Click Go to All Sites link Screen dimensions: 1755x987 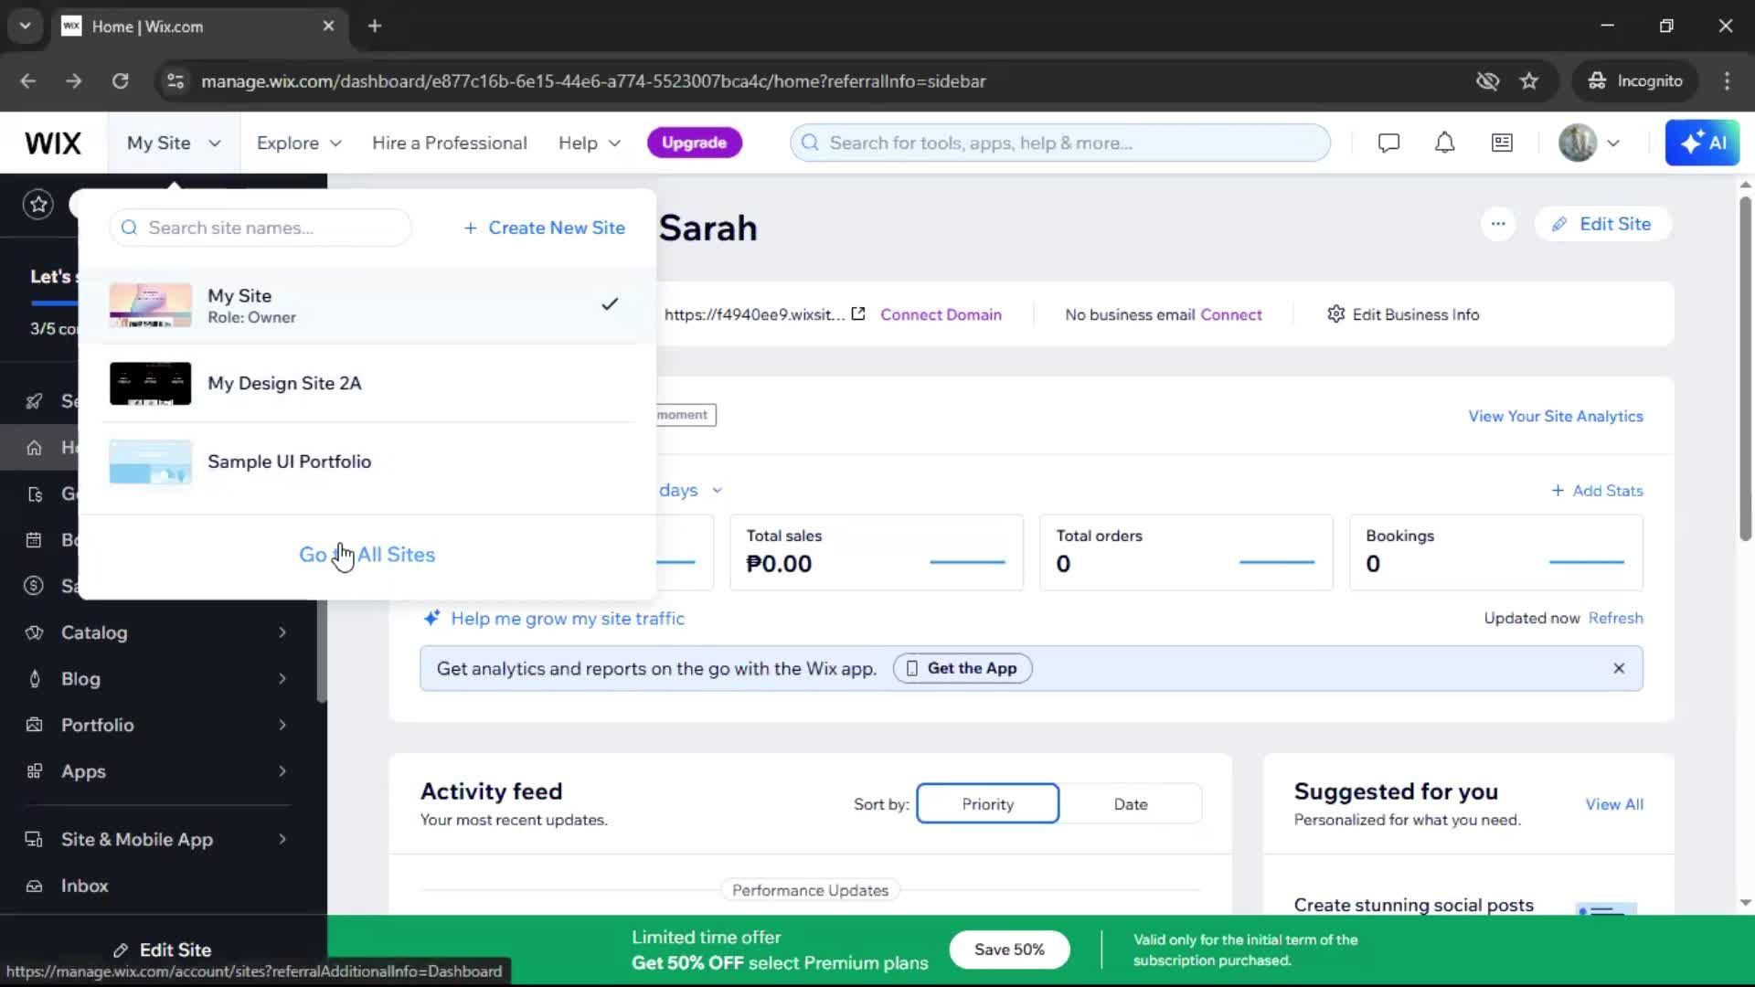(x=367, y=555)
